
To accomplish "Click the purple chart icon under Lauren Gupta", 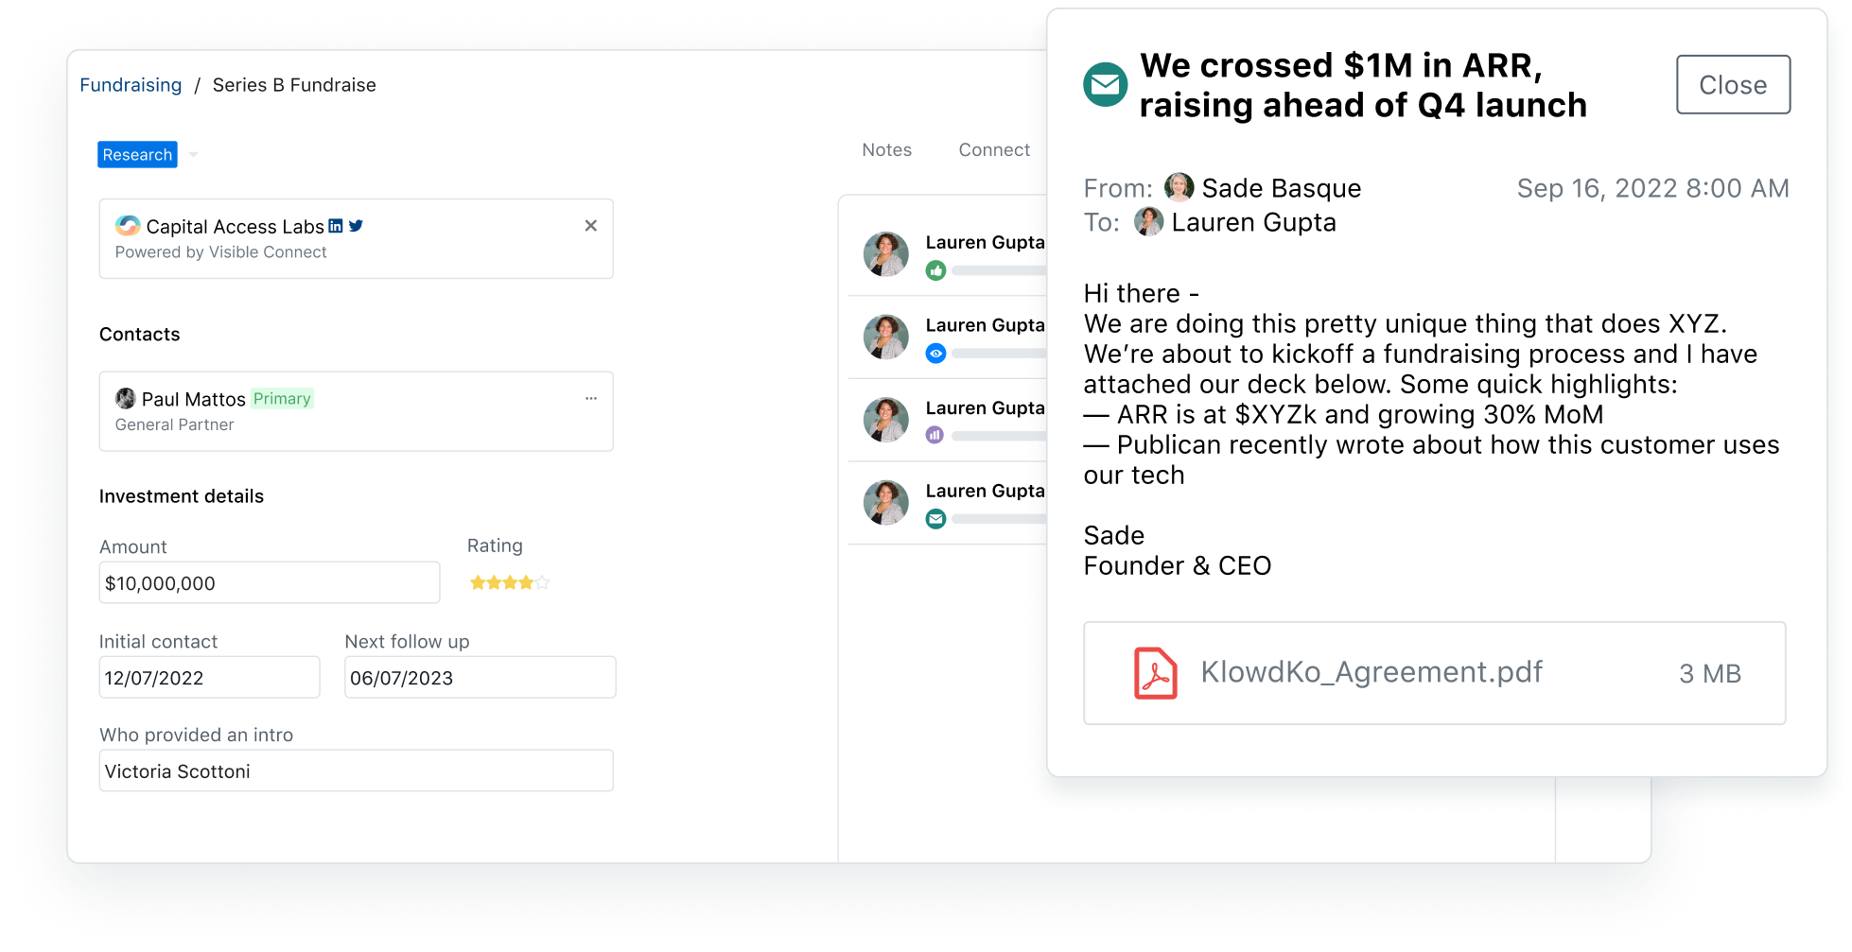I will click(x=935, y=435).
